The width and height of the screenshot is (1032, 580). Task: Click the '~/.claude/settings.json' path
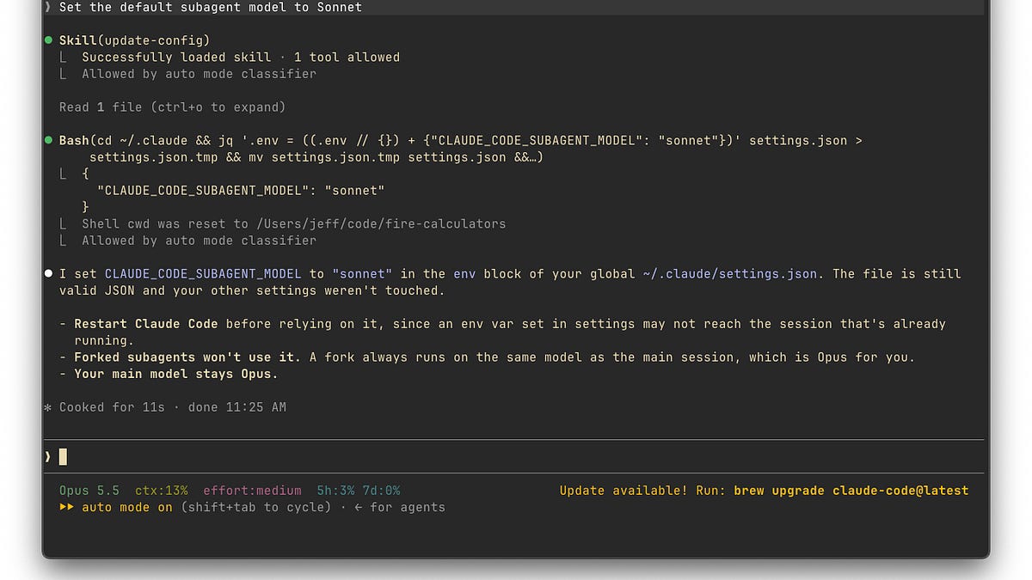729,273
